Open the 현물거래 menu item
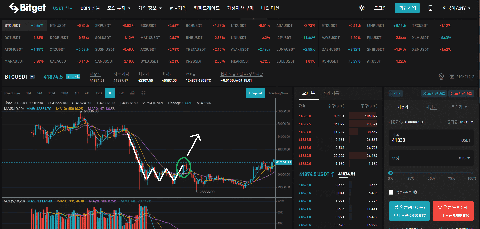The image size is (480, 229). (x=178, y=8)
